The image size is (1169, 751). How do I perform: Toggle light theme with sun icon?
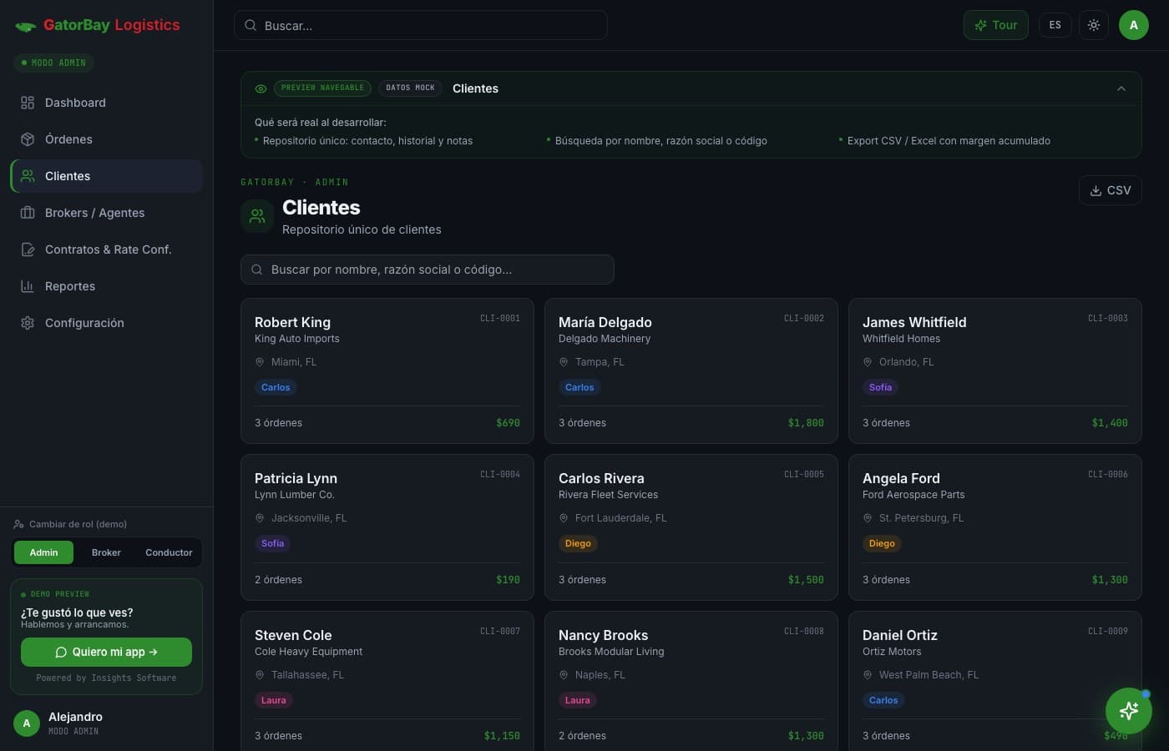pyautogui.click(x=1094, y=25)
